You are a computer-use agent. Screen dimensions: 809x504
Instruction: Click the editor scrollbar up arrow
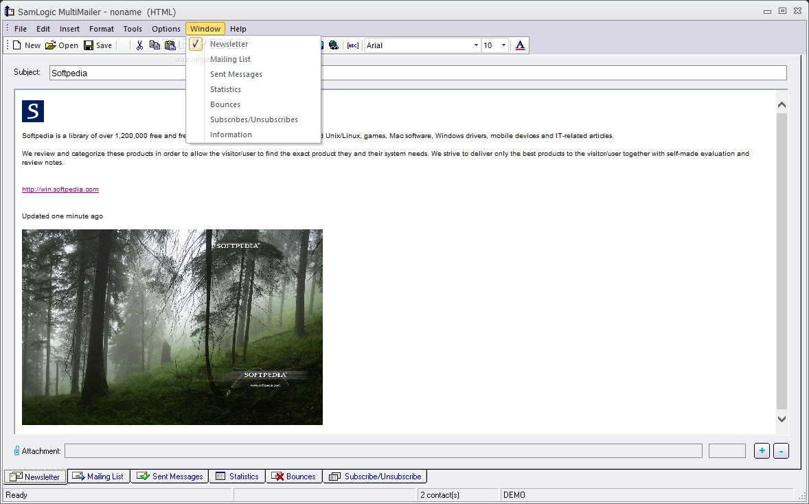[782, 105]
